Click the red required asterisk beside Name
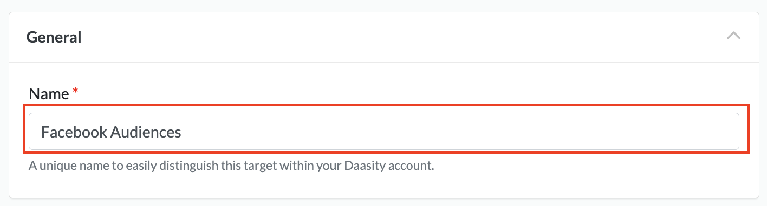Image resolution: width=767 pixels, height=206 pixels. 75,92
